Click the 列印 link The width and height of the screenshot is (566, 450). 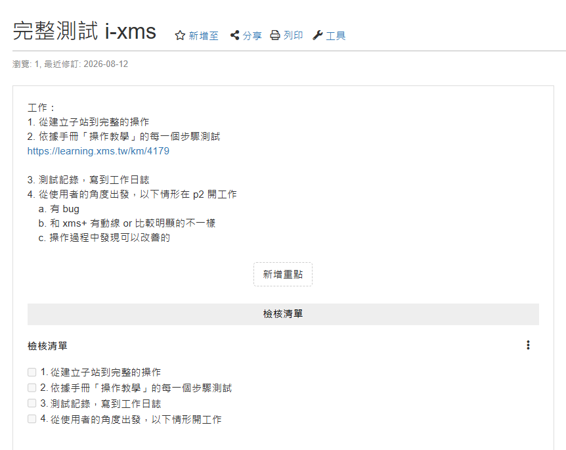pos(293,35)
